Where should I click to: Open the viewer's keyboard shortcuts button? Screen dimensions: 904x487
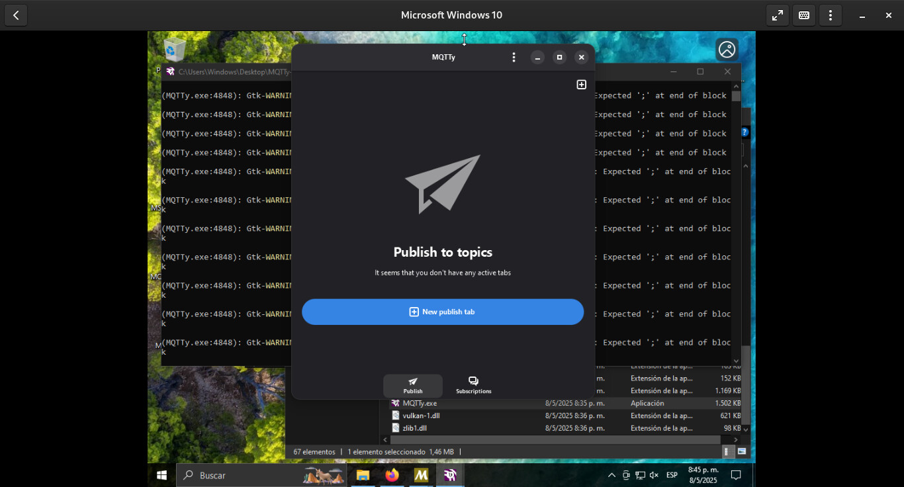[x=804, y=15]
